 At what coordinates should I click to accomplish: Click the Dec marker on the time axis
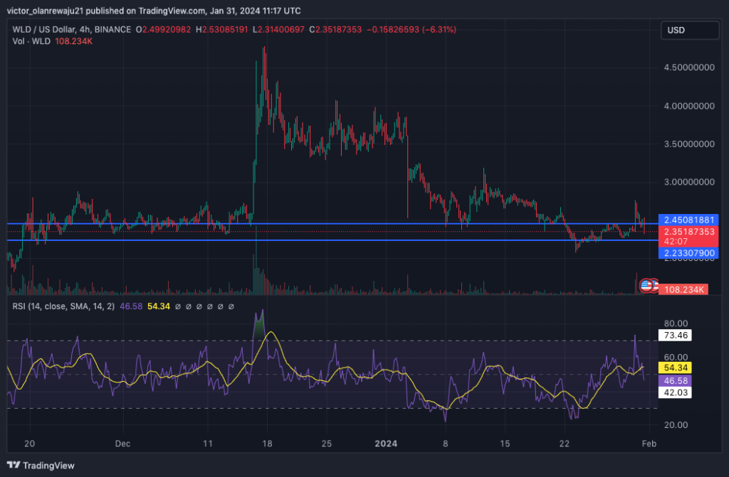(x=123, y=443)
